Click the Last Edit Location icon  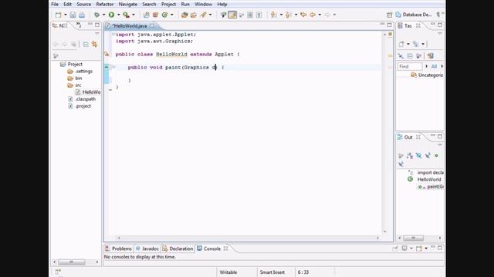(x=303, y=15)
